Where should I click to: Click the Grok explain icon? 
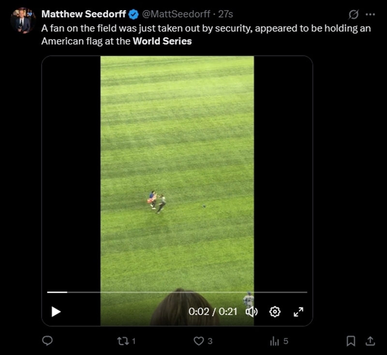coord(354,14)
